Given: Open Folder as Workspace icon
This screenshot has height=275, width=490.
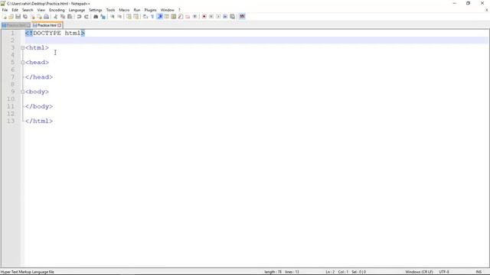Looking at the screenshot, I should (188, 17).
